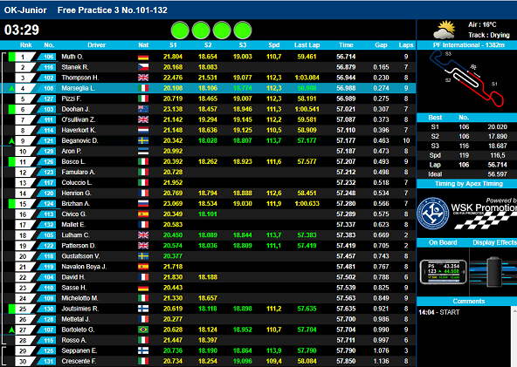The width and height of the screenshot is (517, 367).
Task: Click the green up-arrow on Marseglia L. row
Action: pos(11,88)
